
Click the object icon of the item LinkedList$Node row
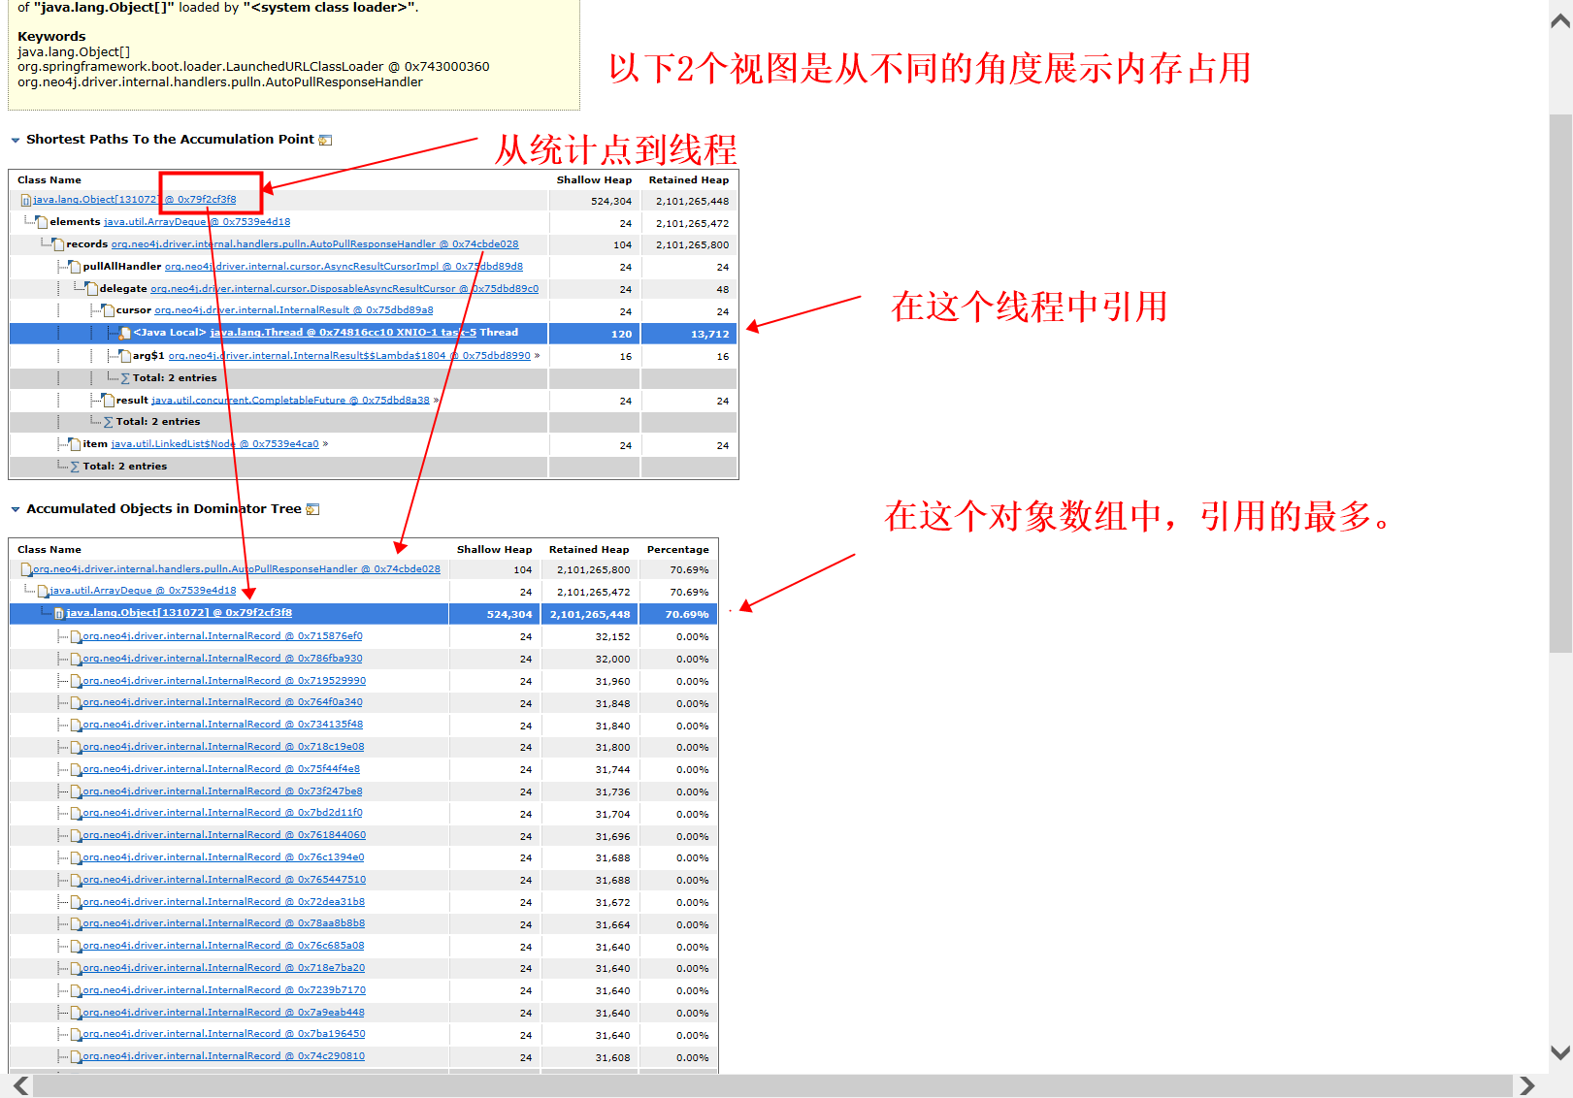pos(75,444)
